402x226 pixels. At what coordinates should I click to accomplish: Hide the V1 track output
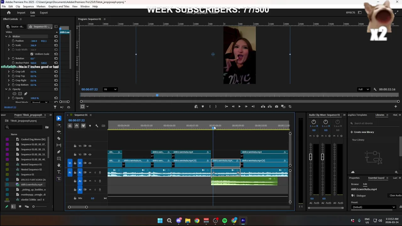point(90,163)
